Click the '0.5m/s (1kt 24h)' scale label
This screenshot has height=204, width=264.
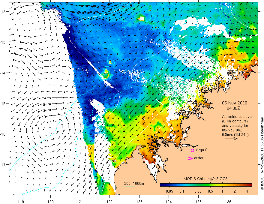pos(235,134)
